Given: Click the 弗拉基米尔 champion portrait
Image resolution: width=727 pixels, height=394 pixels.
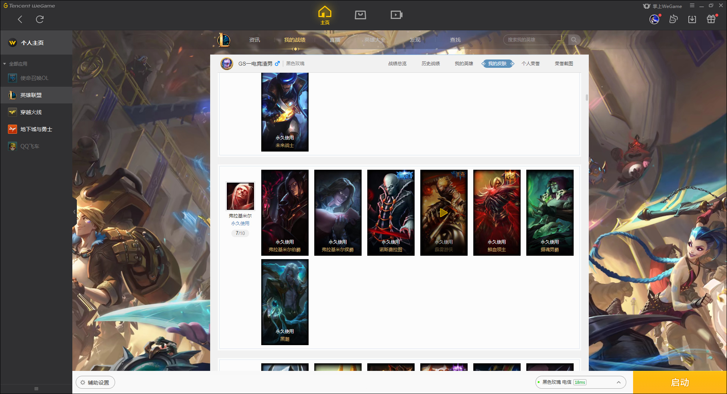Looking at the screenshot, I should point(240,196).
